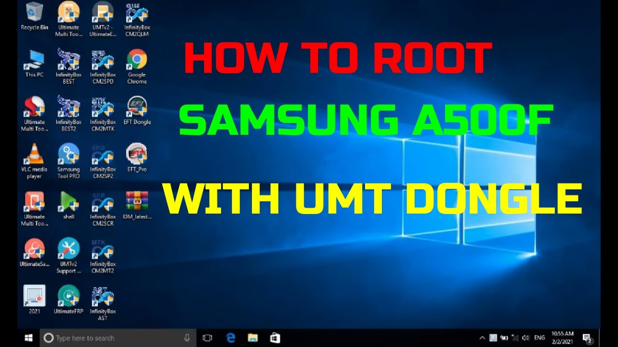Open UMTv2 Support shortcut
Viewport: 618px width, 347px height.
coord(69,255)
